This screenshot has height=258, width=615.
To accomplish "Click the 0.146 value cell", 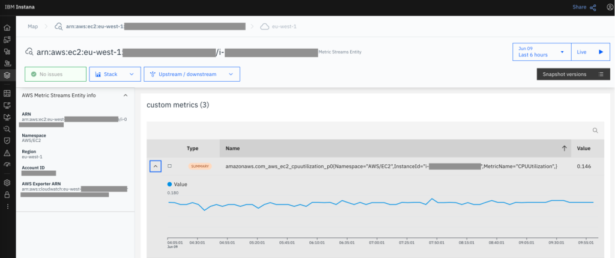I will coord(584,167).
